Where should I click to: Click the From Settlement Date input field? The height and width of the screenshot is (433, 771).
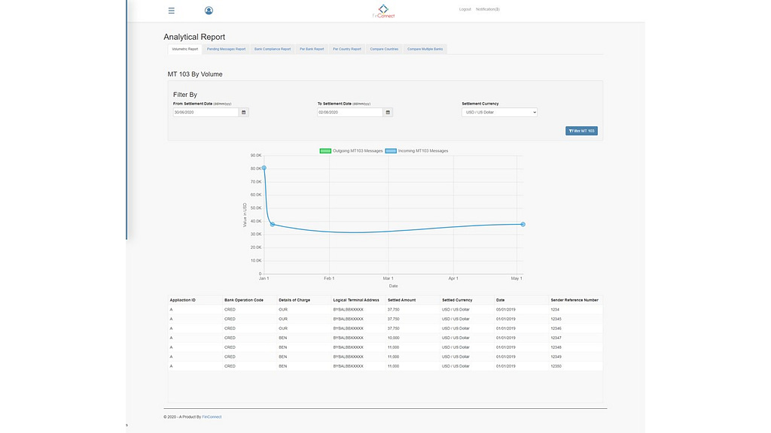[206, 112]
